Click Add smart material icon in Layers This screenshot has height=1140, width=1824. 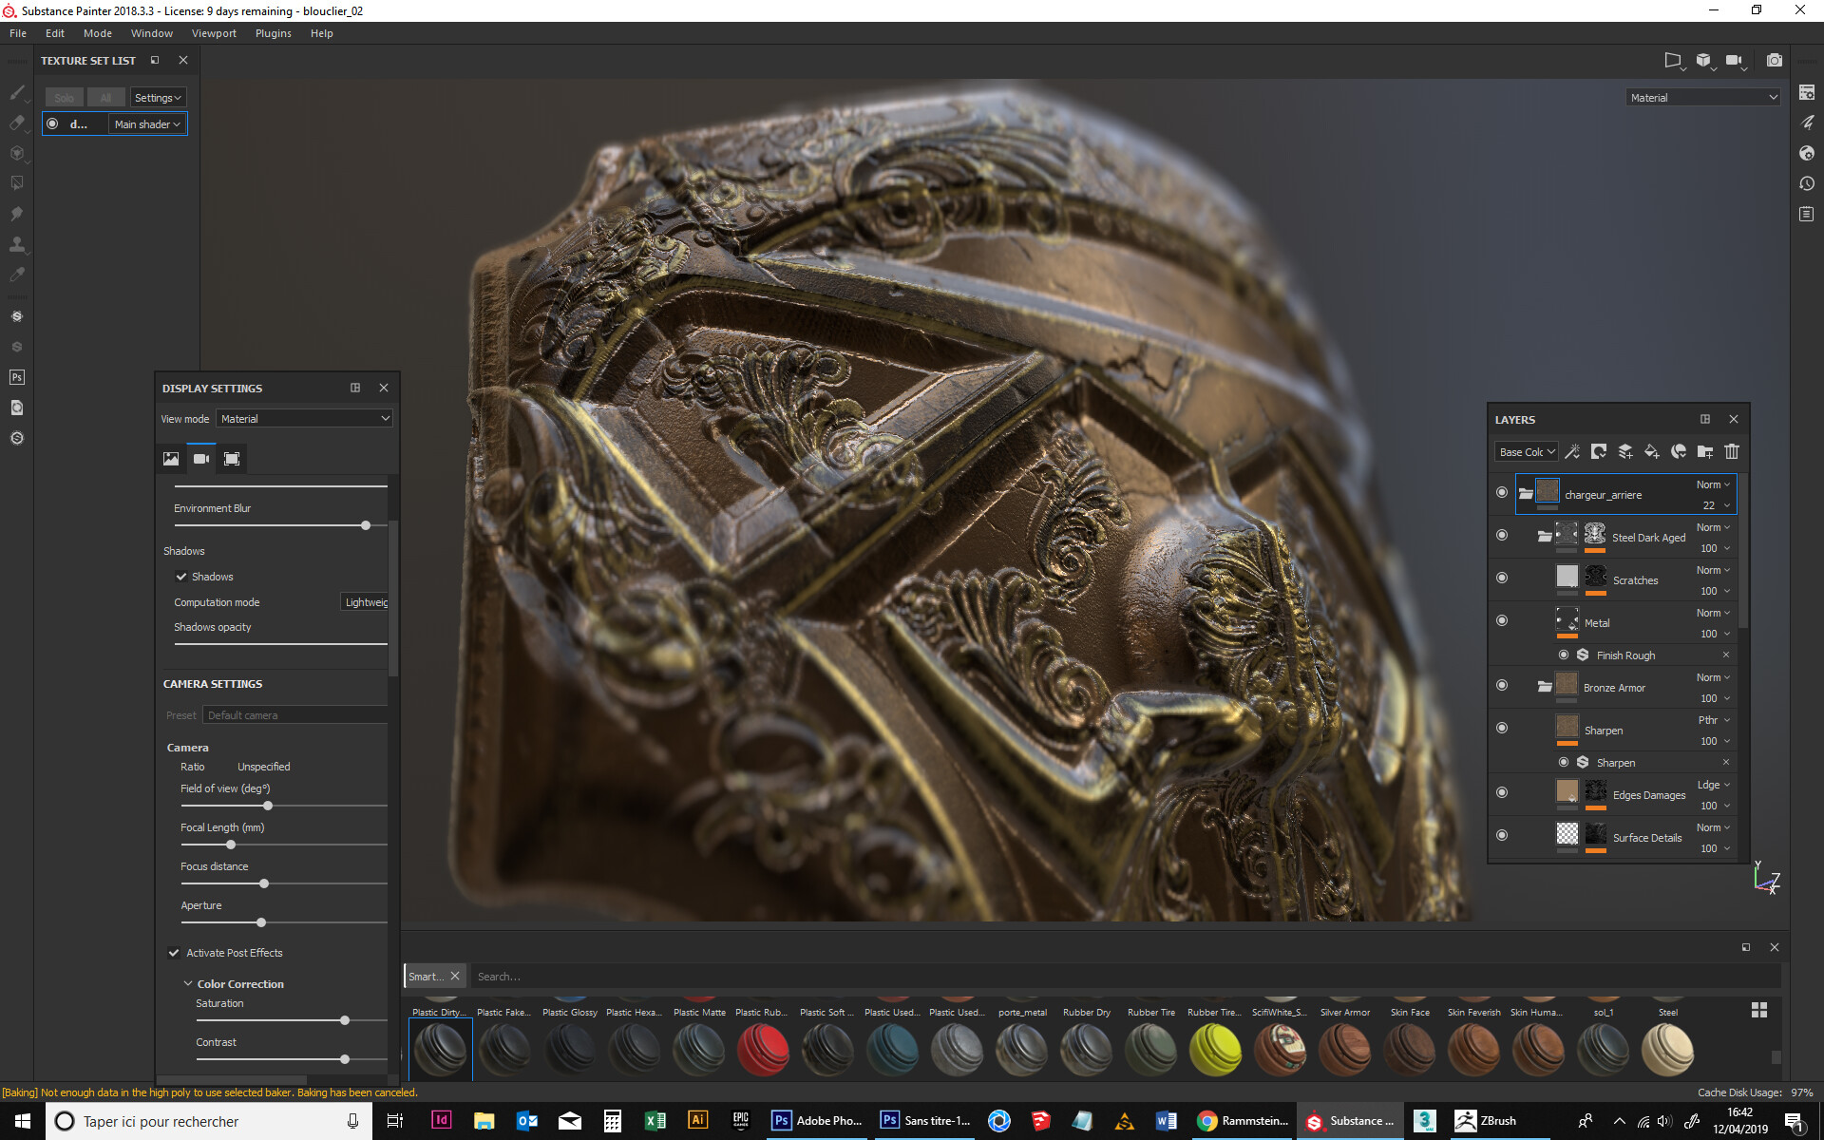pyautogui.click(x=1679, y=451)
